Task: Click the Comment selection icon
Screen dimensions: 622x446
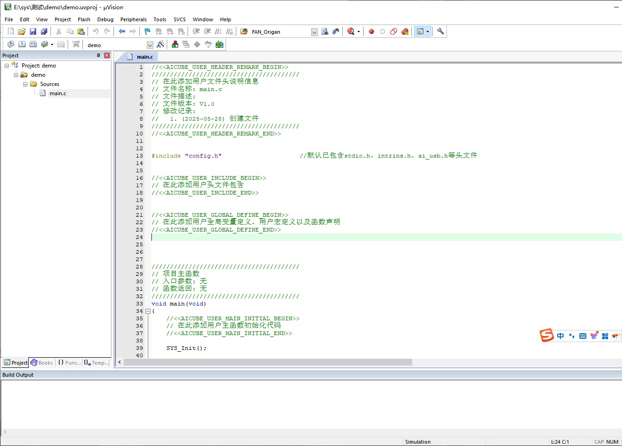Action: point(218,31)
